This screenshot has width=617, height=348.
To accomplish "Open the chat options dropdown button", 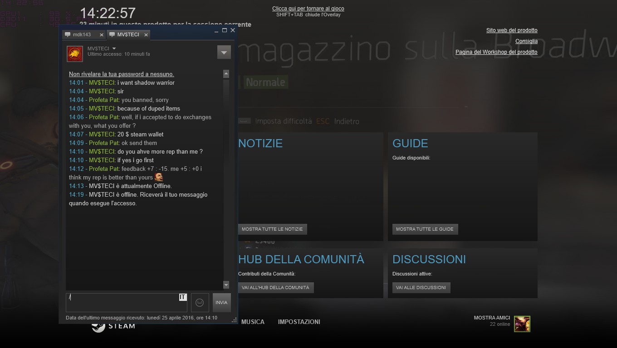I will pyautogui.click(x=224, y=52).
